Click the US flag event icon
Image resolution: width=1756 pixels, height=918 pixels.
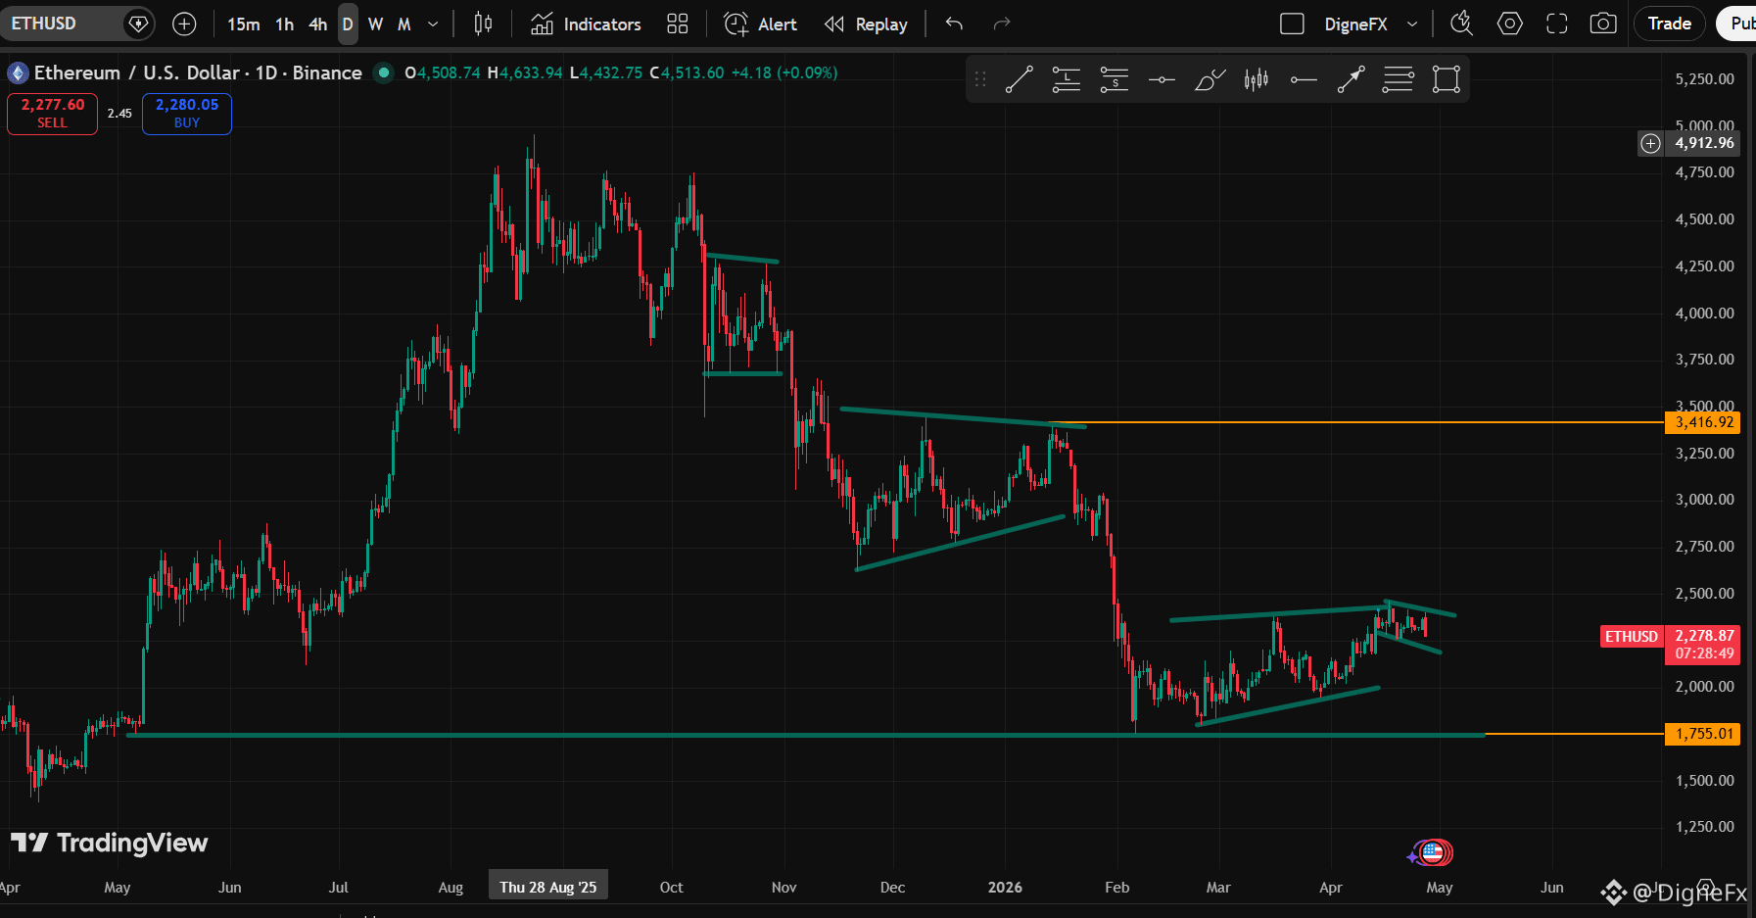(x=1433, y=852)
